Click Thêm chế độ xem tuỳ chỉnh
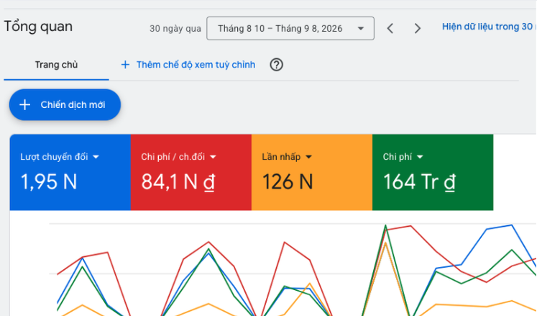Viewport: 537px width, 316px height. (188, 65)
